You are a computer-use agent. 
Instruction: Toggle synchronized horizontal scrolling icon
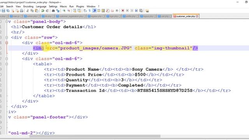pyautogui.click(x=79, y=11)
